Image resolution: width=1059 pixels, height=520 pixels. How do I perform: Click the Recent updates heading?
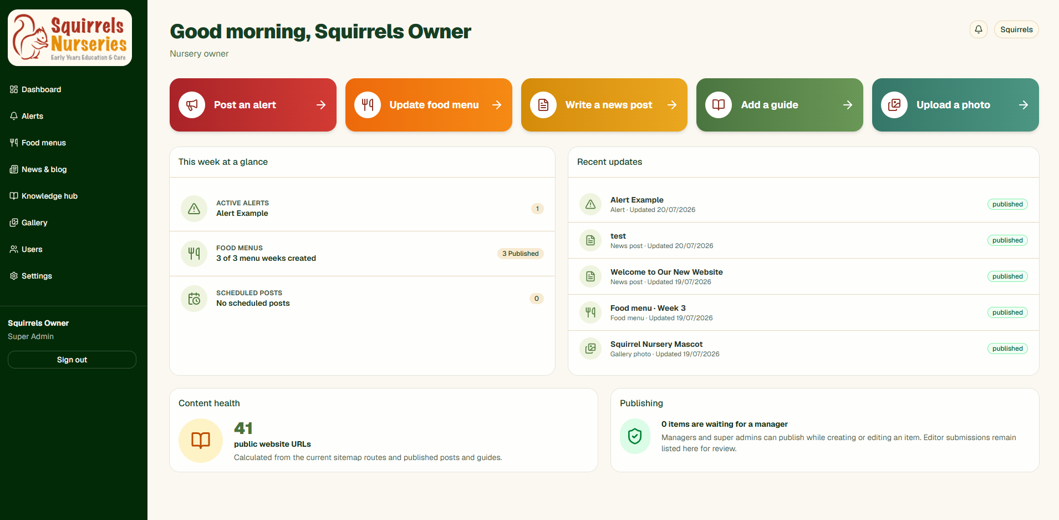tap(609, 162)
